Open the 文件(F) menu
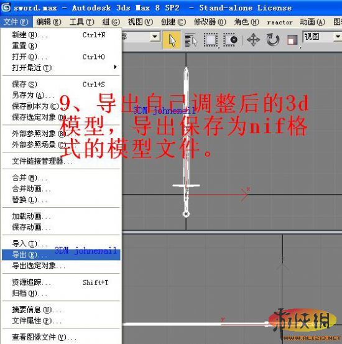The width and height of the screenshot is (342, 344). click(x=16, y=22)
